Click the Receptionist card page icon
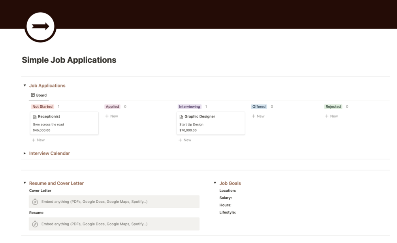Screen dimensions: 397x243 [35, 117]
